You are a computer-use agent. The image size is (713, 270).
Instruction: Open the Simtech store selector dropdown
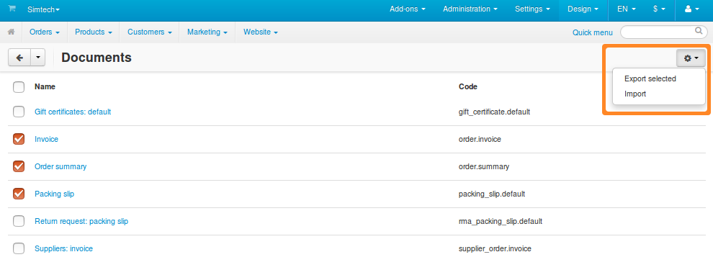click(x=43, y=9)
